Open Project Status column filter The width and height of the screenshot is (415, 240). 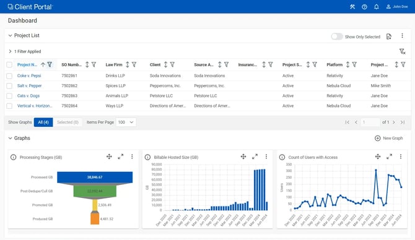315,64
